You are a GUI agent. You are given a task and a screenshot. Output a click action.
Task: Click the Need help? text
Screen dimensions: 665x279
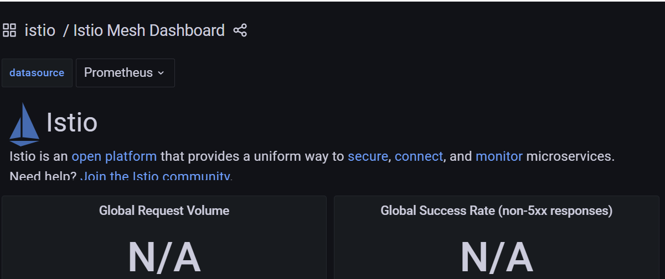tap(43, 176)
